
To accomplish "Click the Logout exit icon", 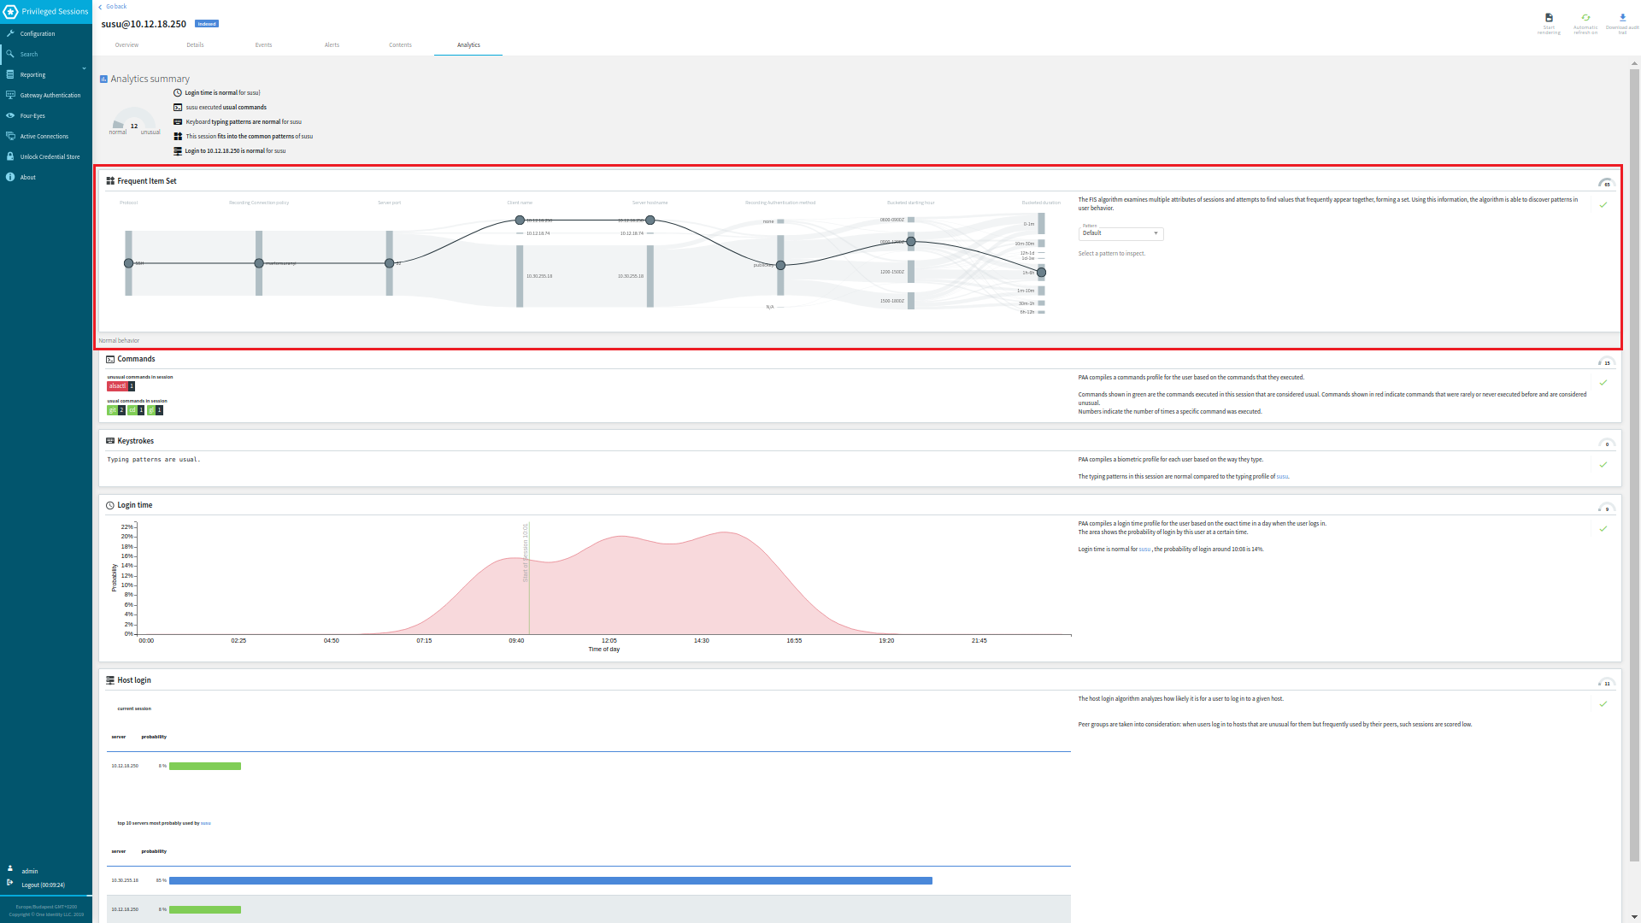I will tap(10, 882).
